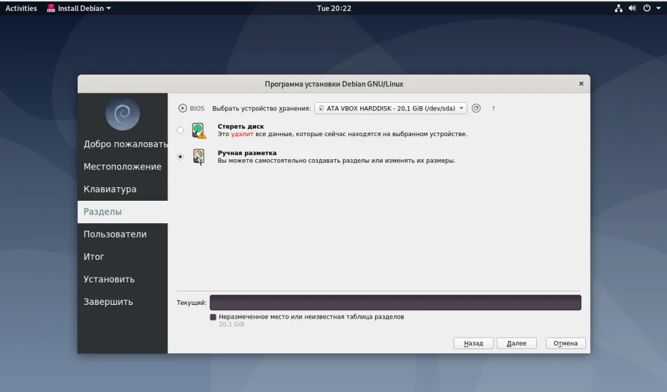Click the 'Текущий:' label
Viewport: 667px width, 392px height.
click(x=191, y=303)
